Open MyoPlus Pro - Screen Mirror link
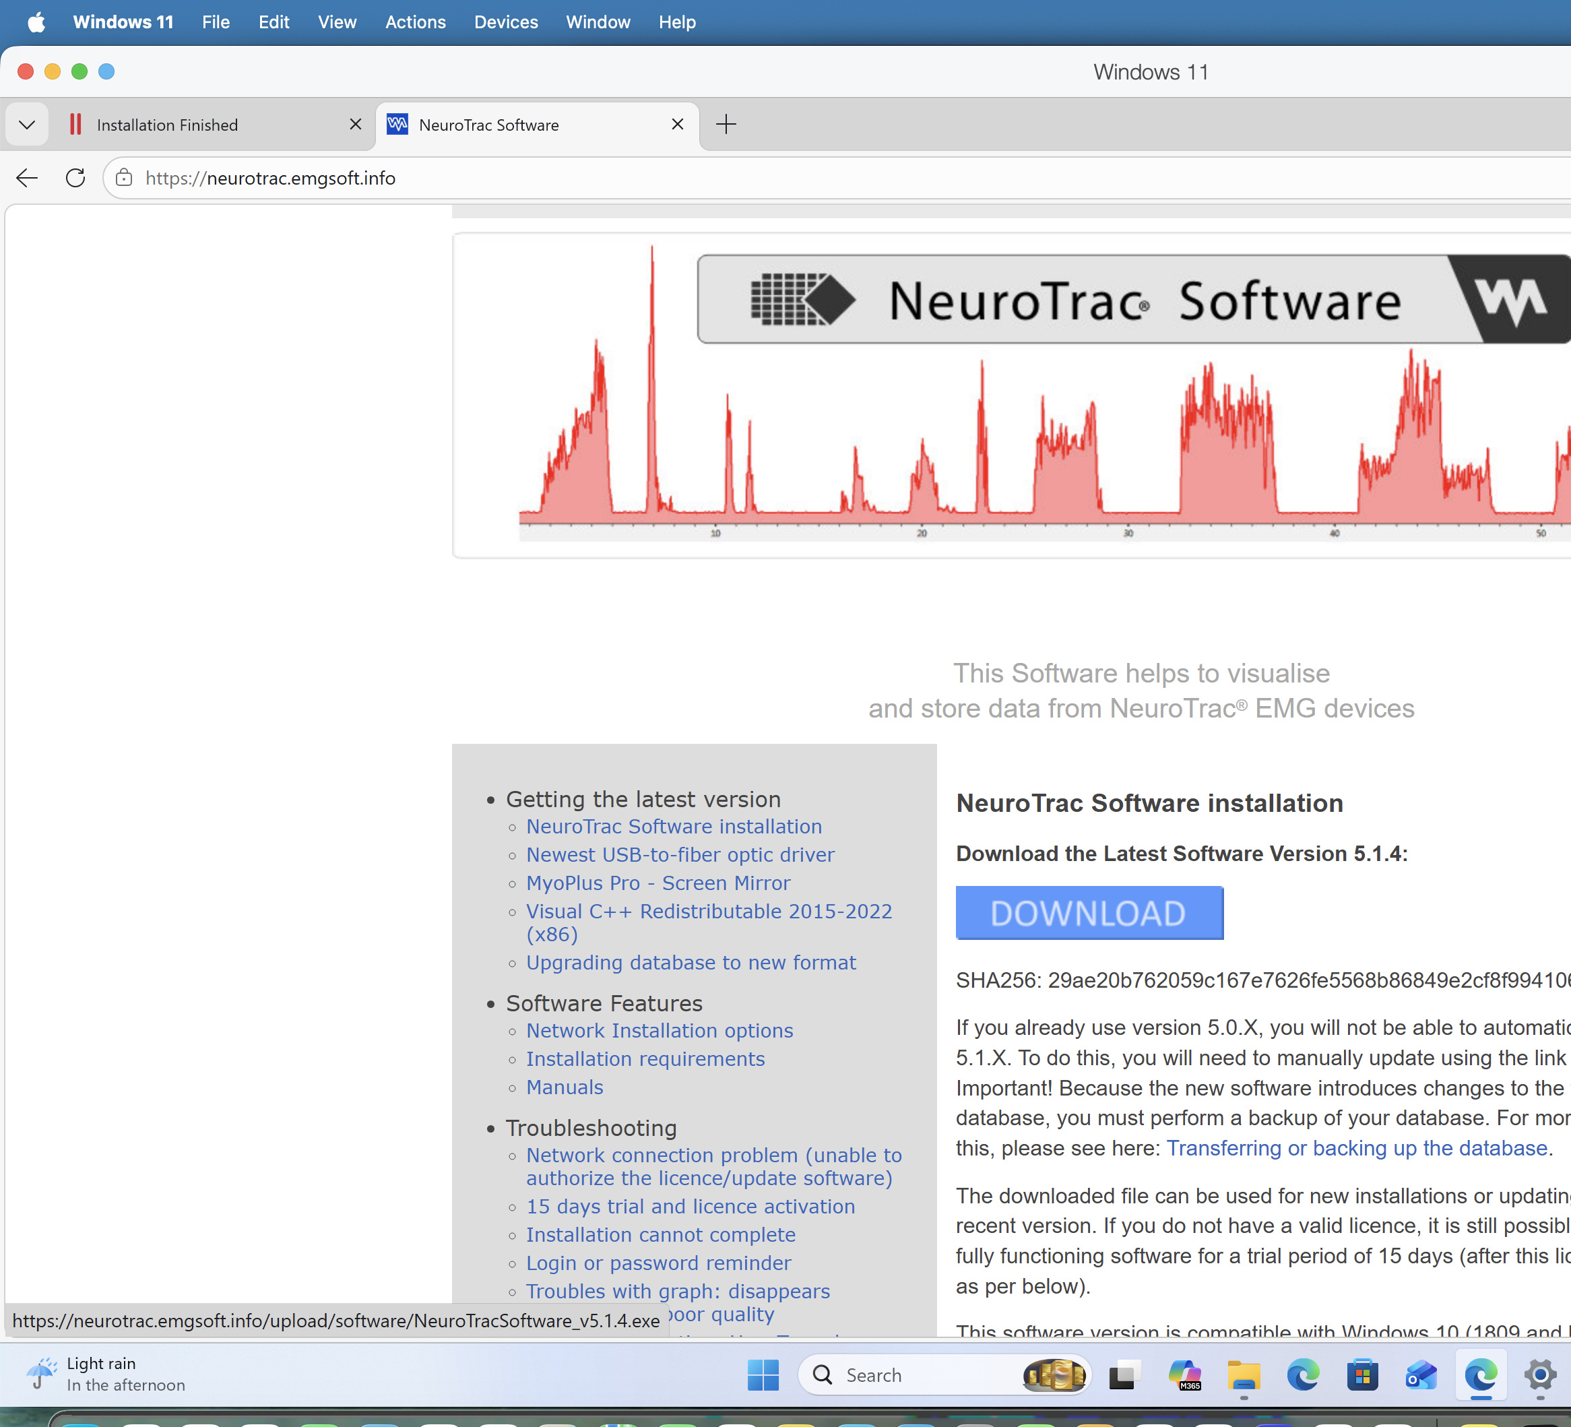The height and width of the screenshot is (1427, 1571). (658, 883)
